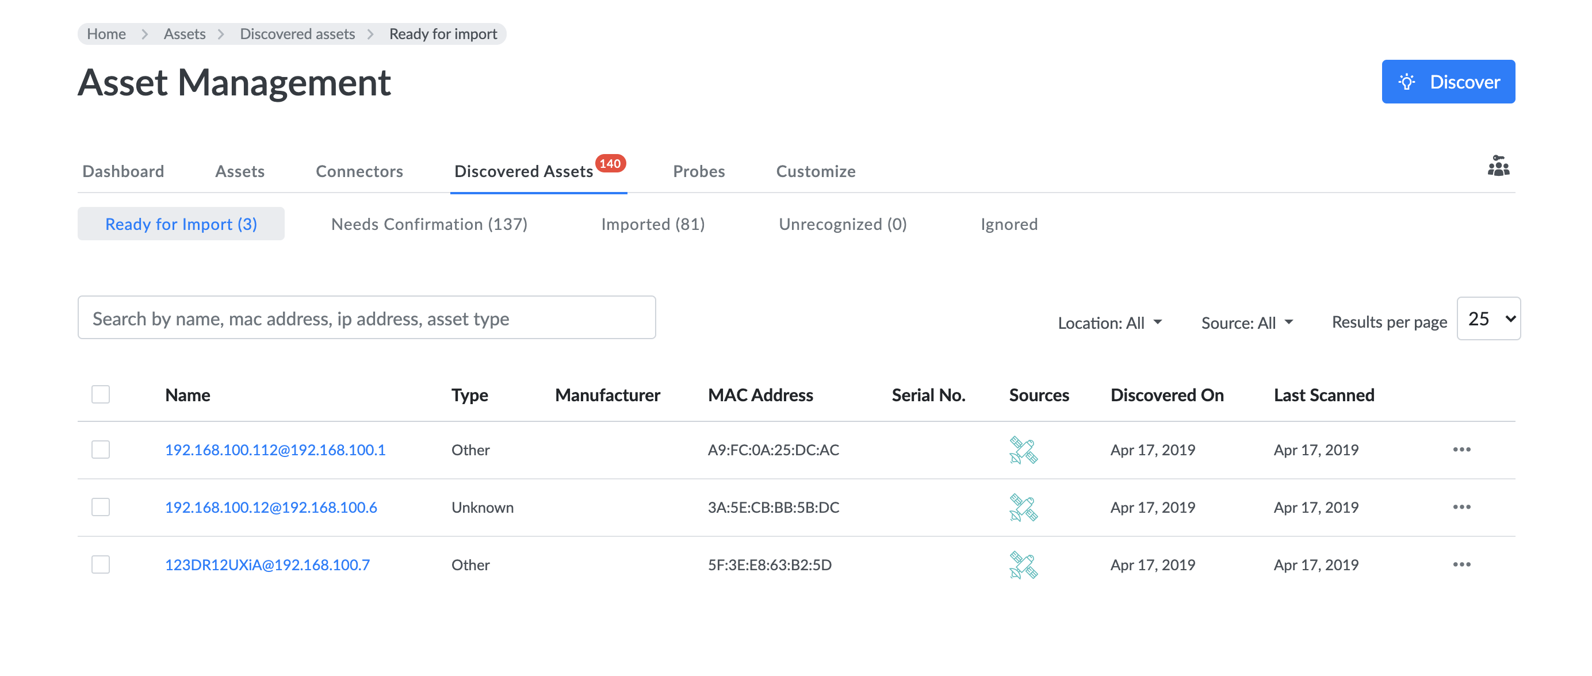Show Unrecognized (0) assets
This screenshot has width=1592, height=676.
point(843,224)
